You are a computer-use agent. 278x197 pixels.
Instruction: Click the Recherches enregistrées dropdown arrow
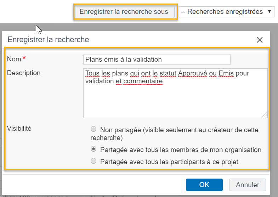pos(269,12)
